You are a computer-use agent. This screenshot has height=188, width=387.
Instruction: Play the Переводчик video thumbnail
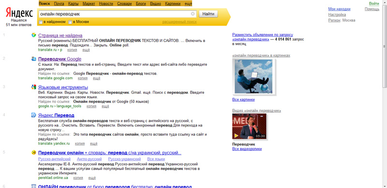point(249,126)
